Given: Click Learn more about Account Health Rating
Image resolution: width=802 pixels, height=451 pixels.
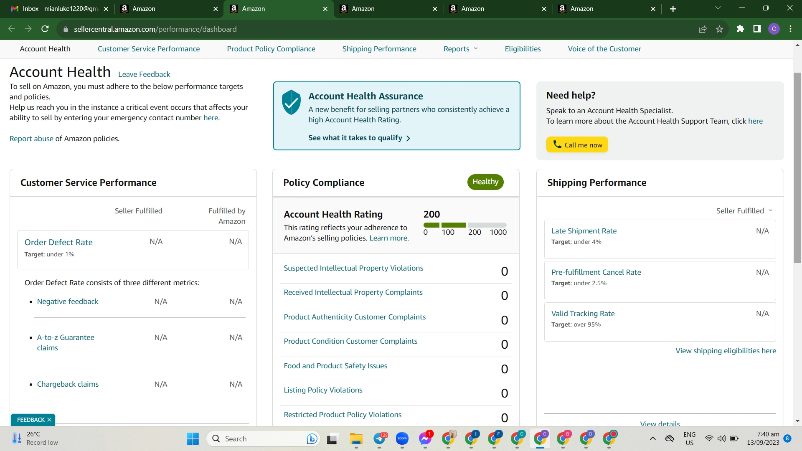Looking at the screenshot, I should tap(388, 238).
